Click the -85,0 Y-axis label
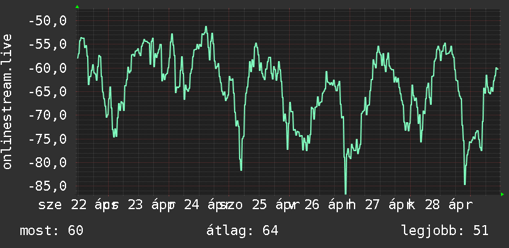 coord(48,186)
